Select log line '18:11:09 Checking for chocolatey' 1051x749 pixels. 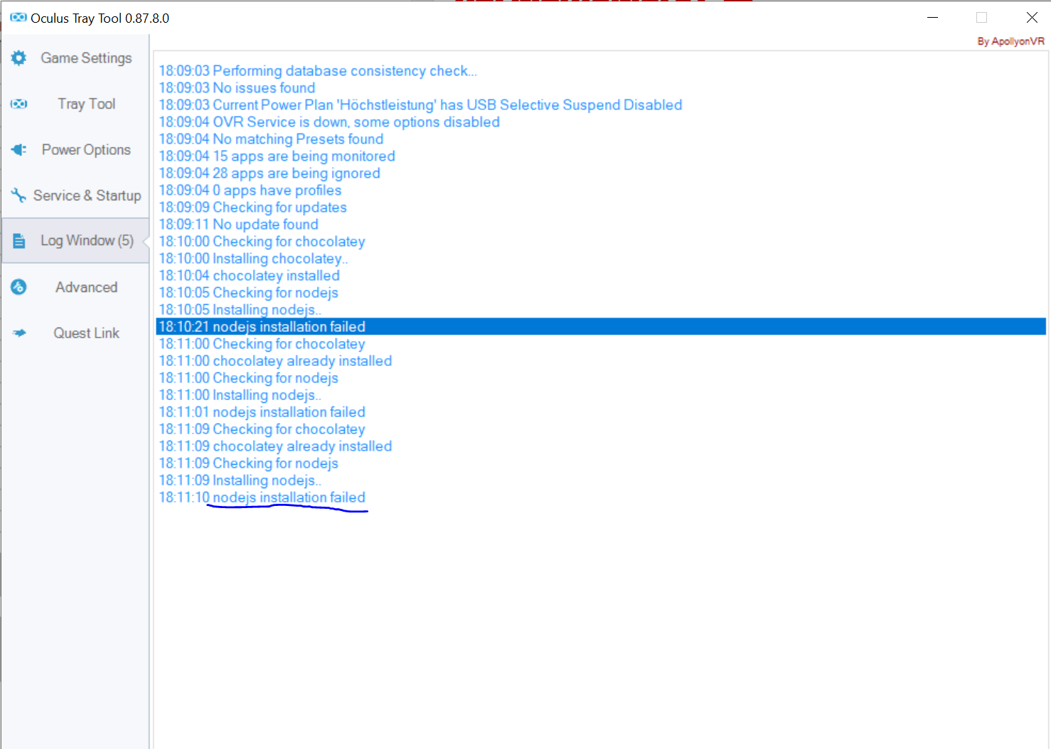click(262, 429)
